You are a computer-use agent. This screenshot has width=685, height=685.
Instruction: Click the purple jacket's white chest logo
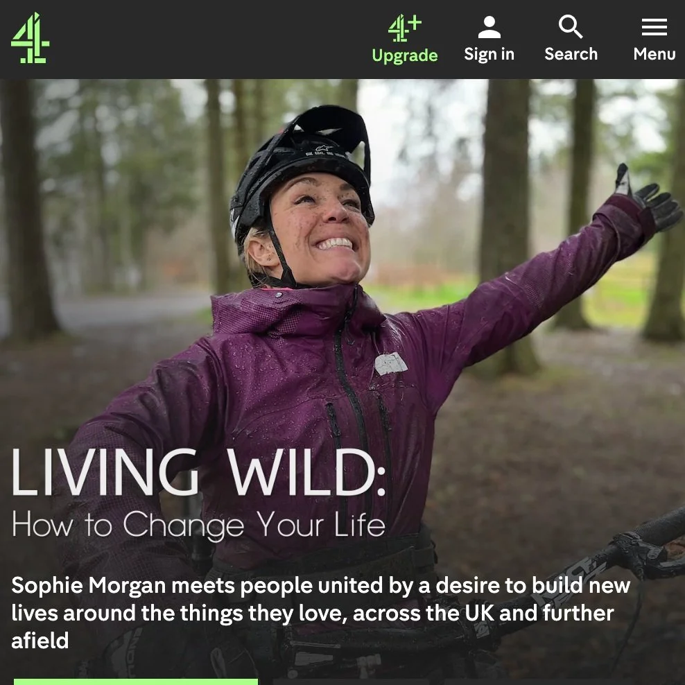pos(391,363)
